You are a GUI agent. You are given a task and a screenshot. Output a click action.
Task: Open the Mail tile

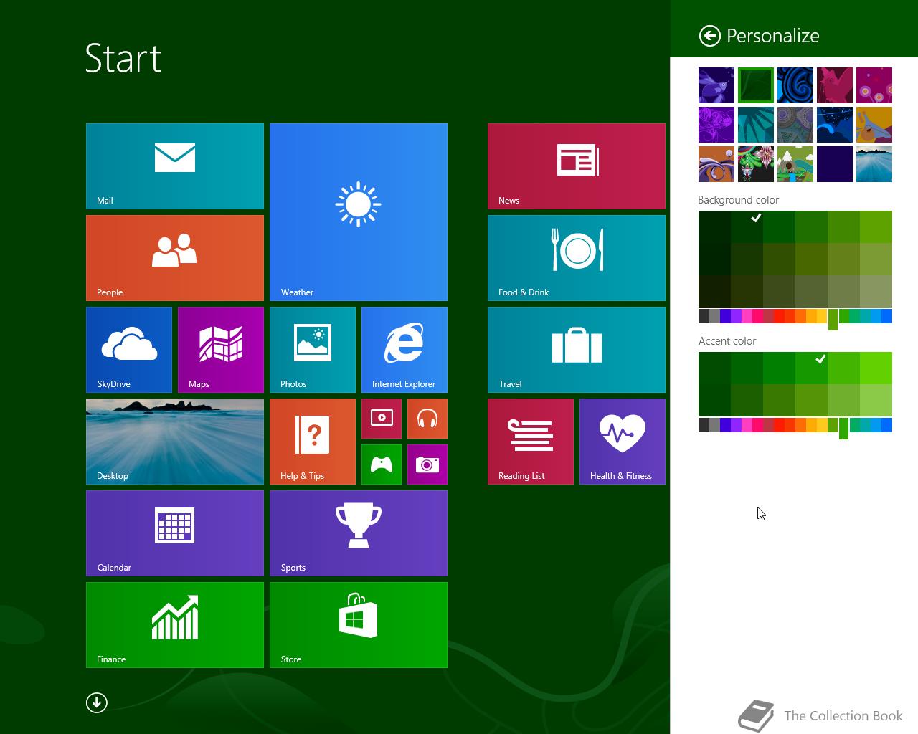coord(175,166)
